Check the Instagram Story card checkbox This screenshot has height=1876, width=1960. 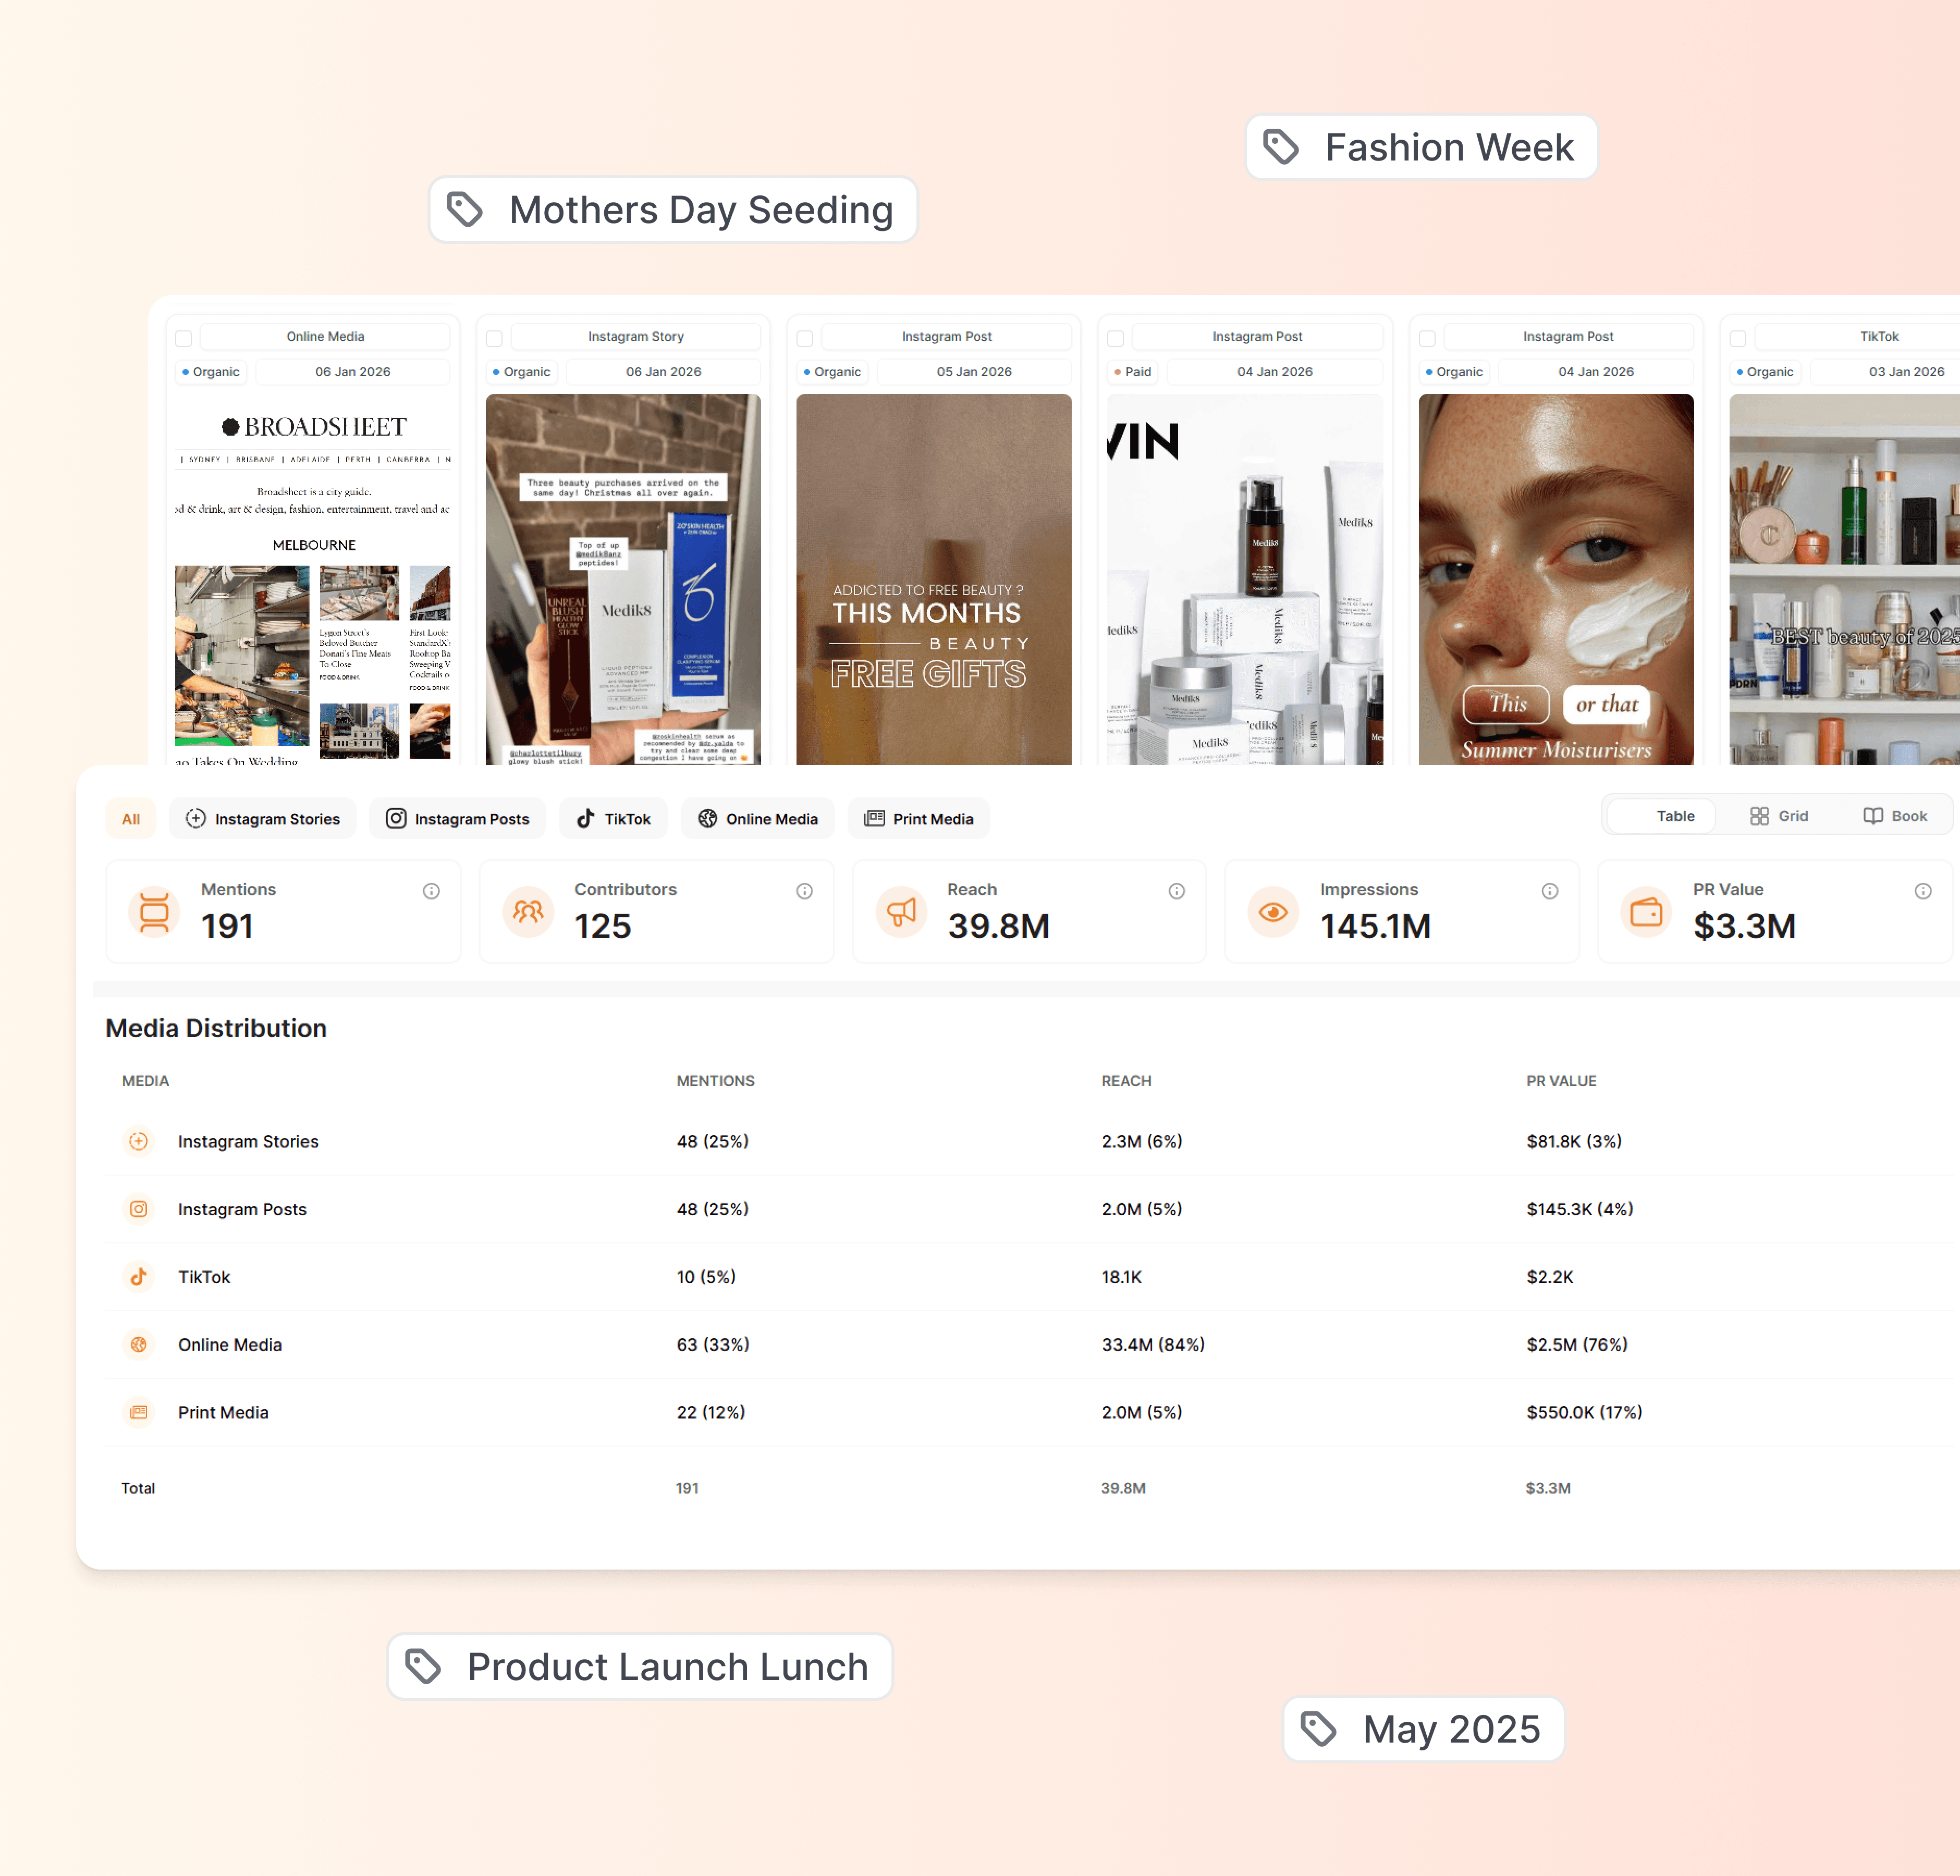pyautogui.click(x=494, y=338)
